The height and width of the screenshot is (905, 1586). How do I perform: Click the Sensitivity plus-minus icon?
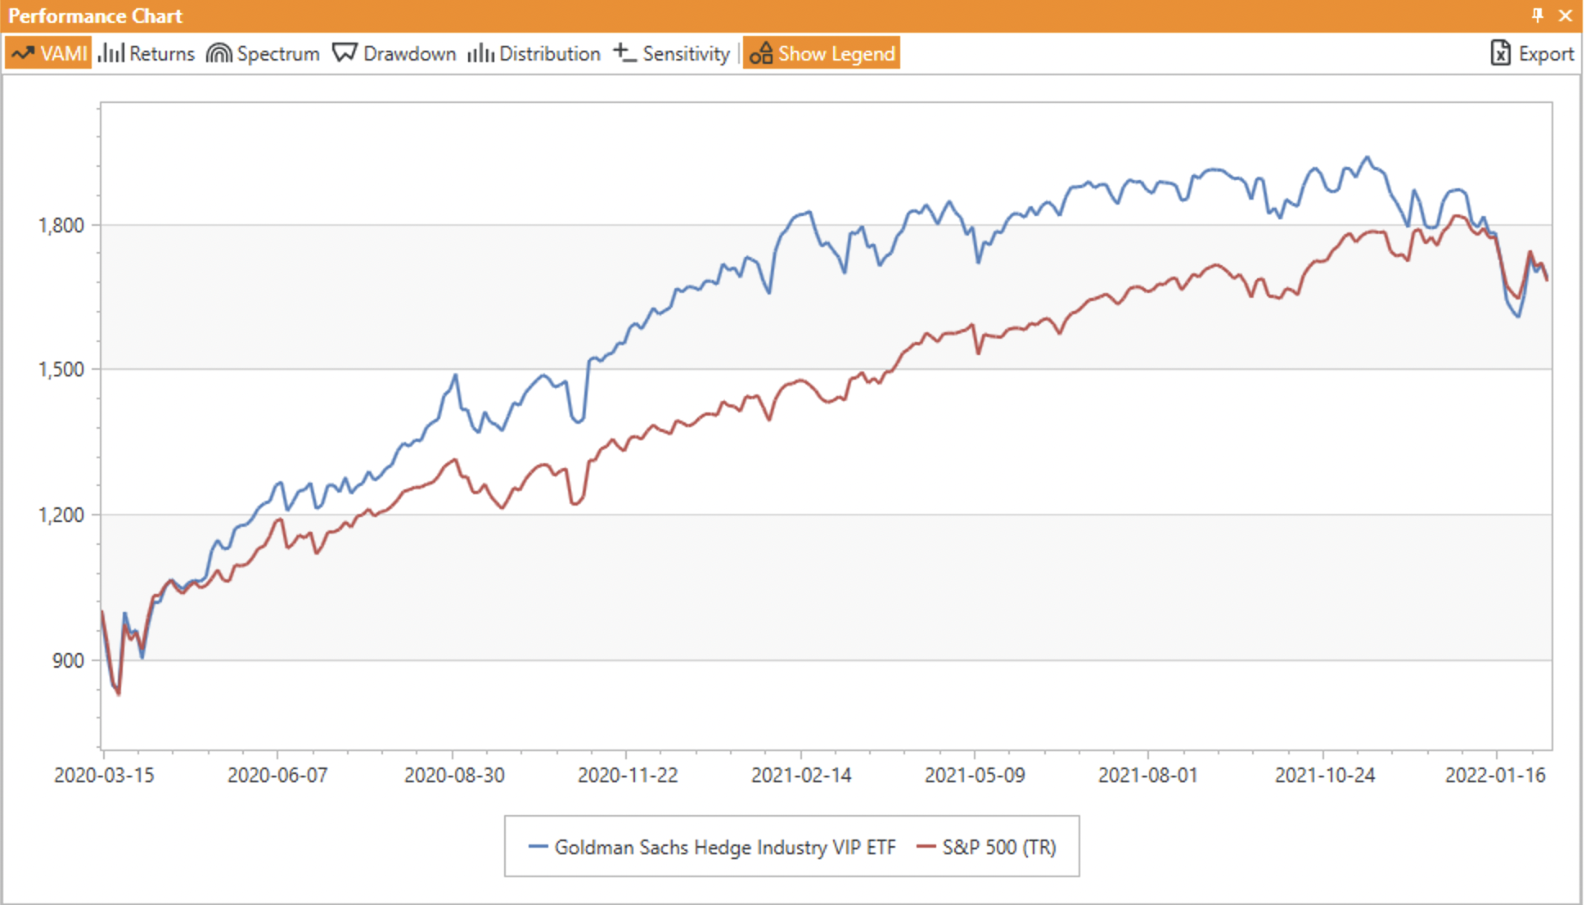[624, 53]
